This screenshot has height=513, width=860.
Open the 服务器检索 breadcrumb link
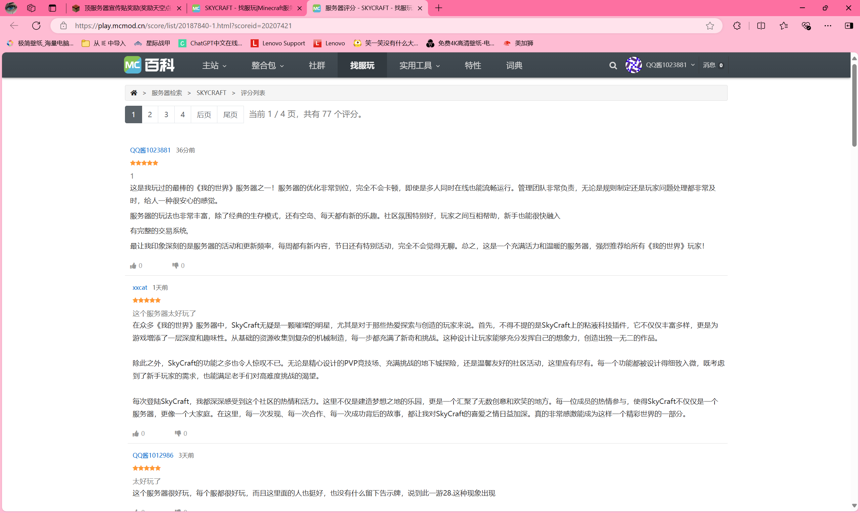[167, 93]
